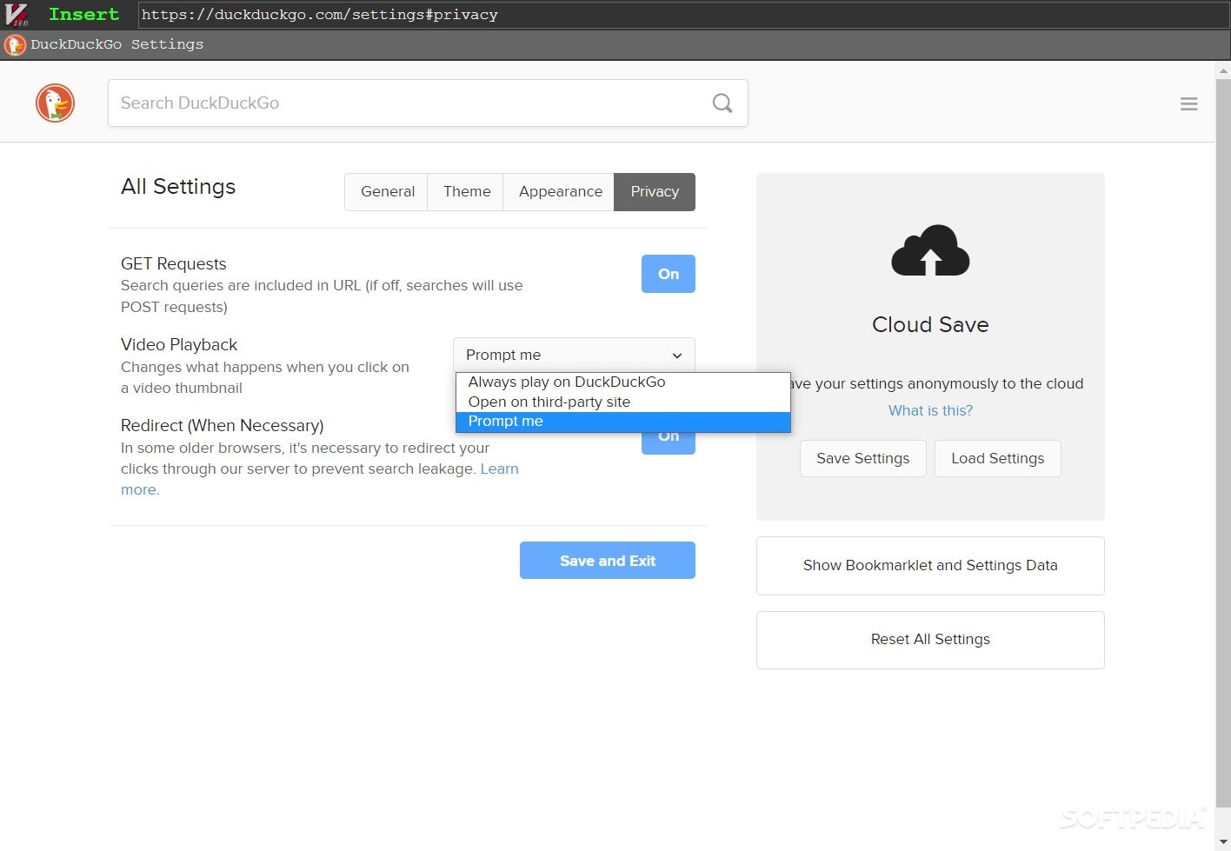Viewport: 1231px width, 851px height.
Task: Select highlighted Prompt me option
Action: [622, 422]
